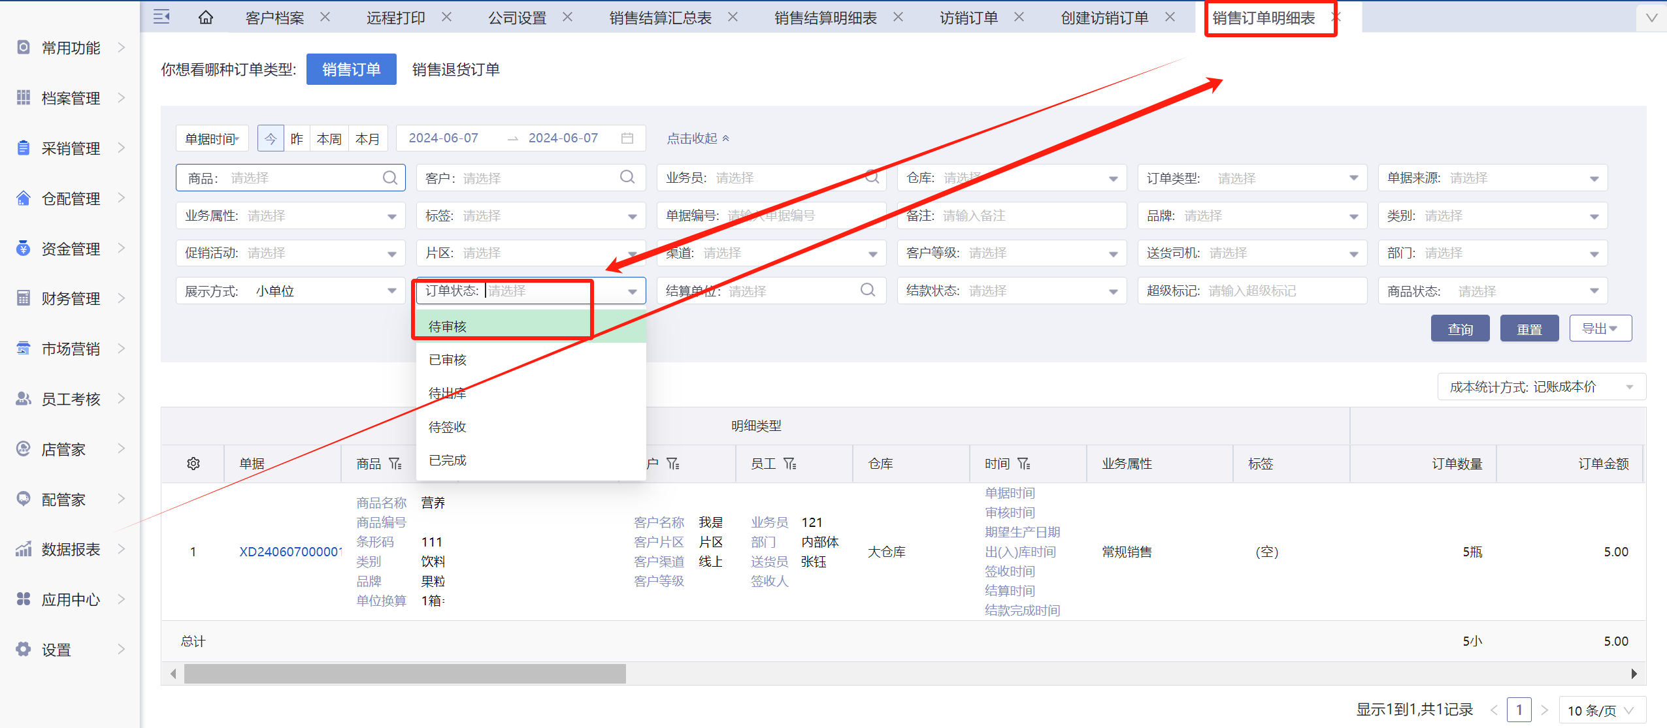The width and height of the screenshot is (1667, 728).
Task: Open the 结款状态 dropdown
Action: coord(1012,291)
